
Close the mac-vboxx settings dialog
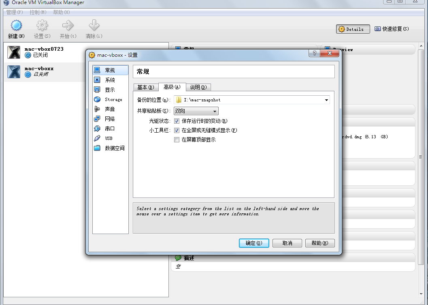[330, 53]
